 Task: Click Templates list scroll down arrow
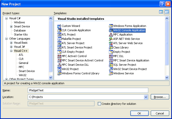[167, 78]
